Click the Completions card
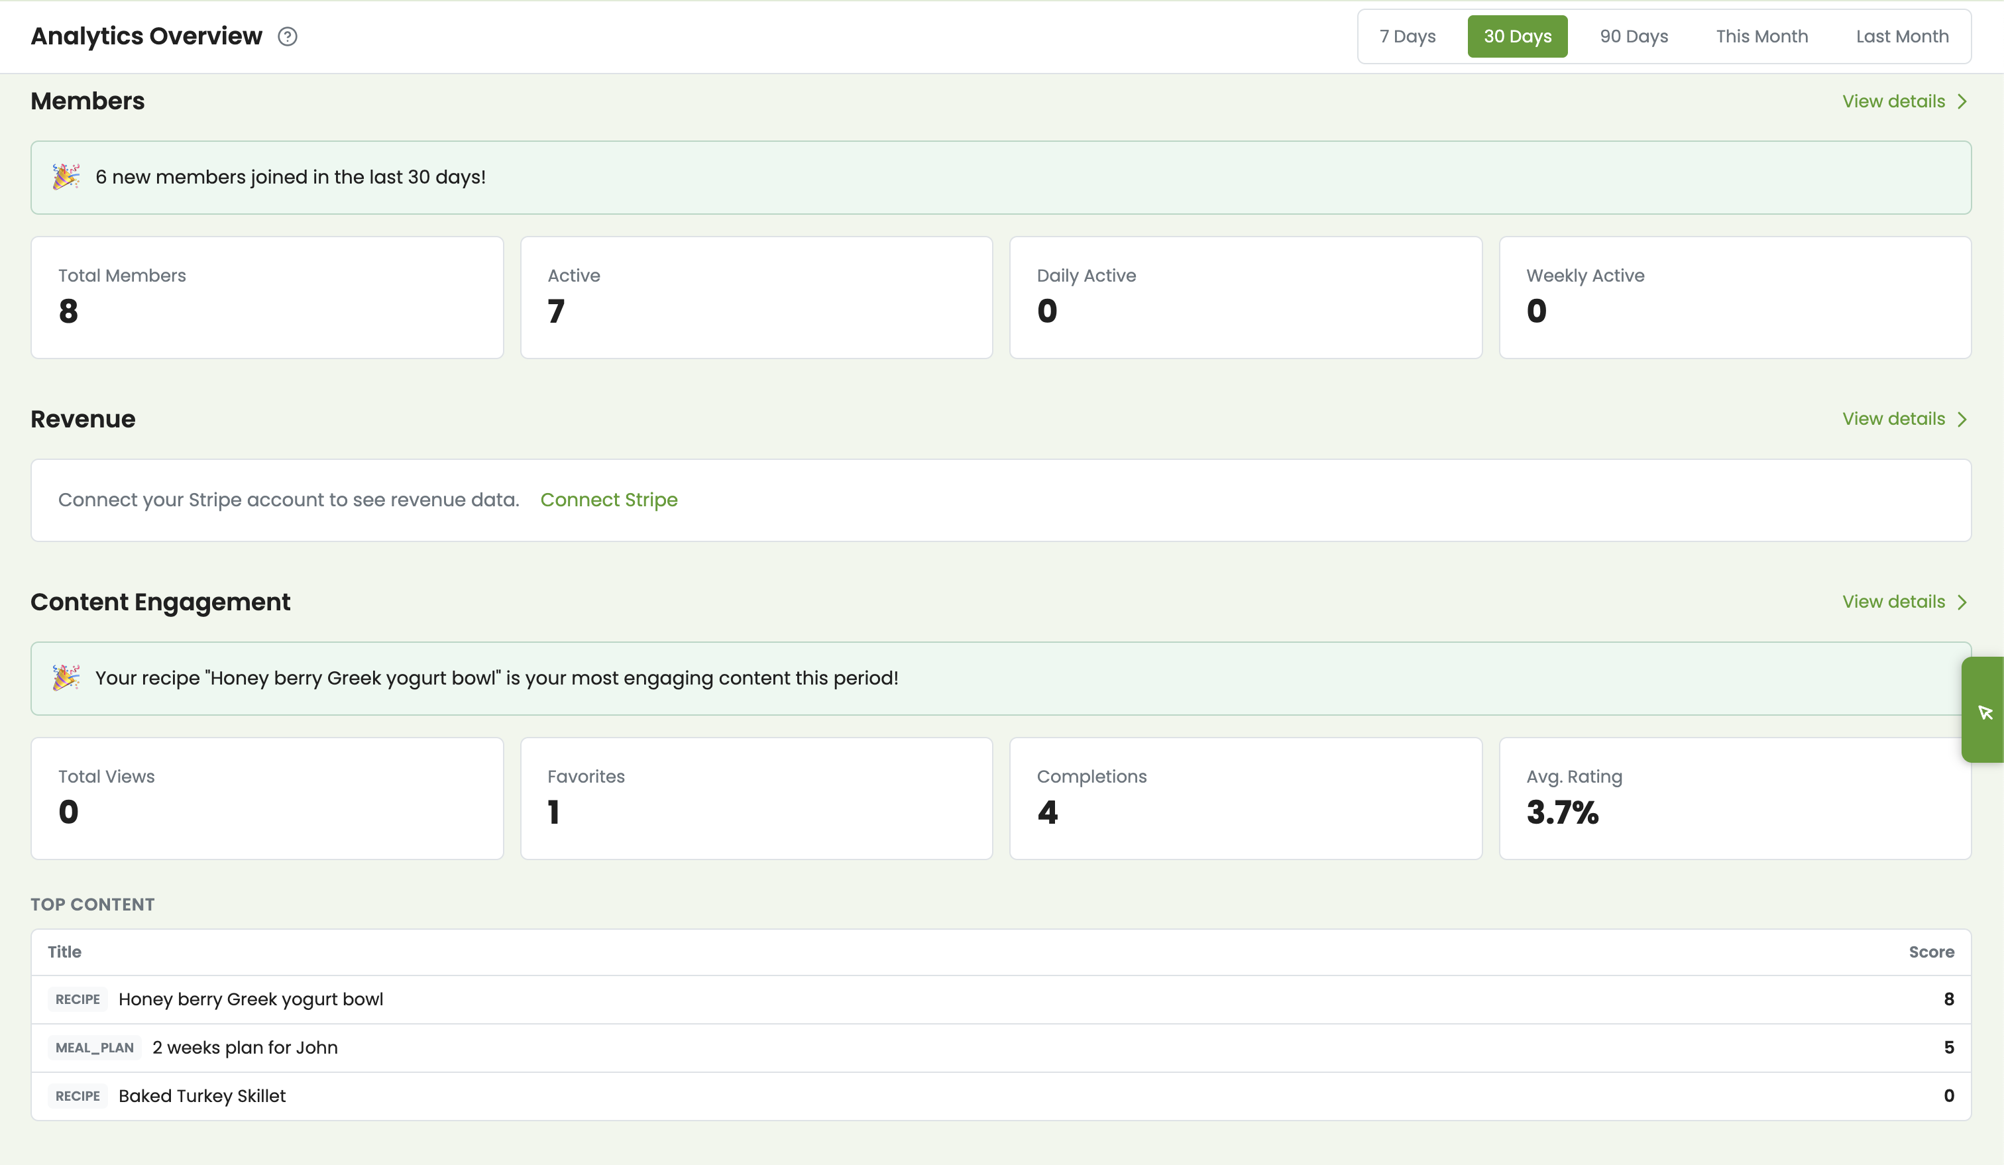The height and width of the screenshot is (1165, 2004). coord(1245,799)
